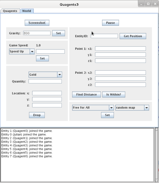
Task: Open the random map dropdown
Action: coord(132,108)
